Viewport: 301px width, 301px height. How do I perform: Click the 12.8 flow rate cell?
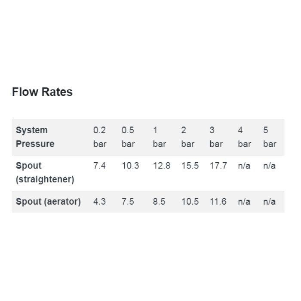click(x=162, y=166)
